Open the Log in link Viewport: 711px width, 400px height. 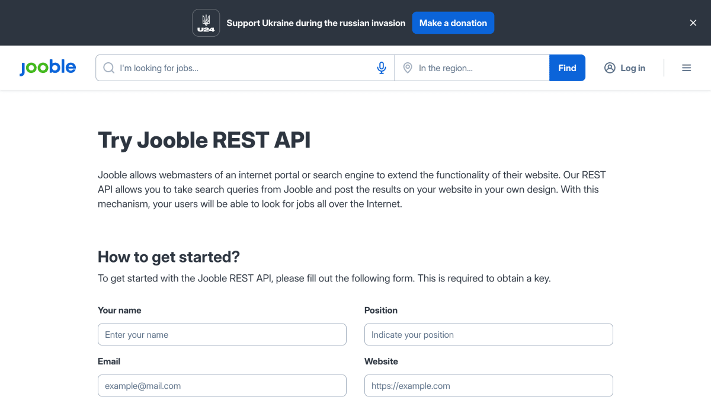tap(633, 68)
